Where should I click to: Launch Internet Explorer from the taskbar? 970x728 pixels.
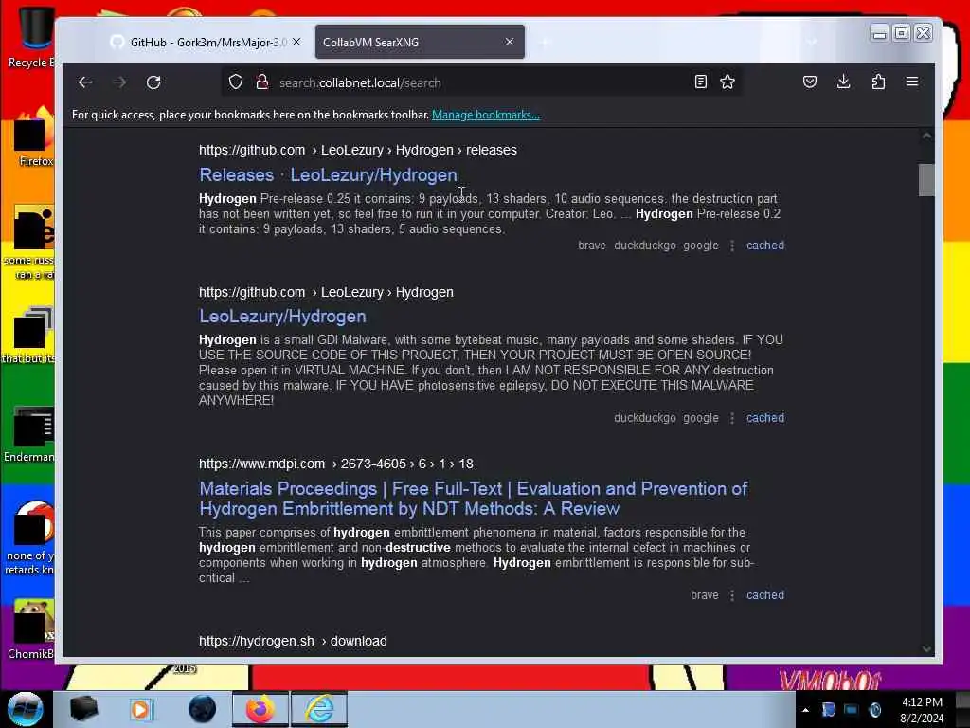pyautogui.click(x=319, y=709)
